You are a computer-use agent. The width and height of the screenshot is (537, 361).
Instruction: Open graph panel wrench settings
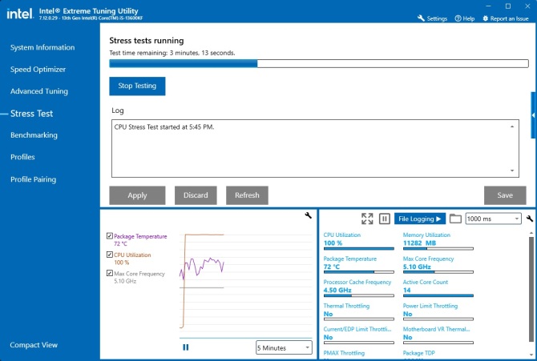coord(309,215)
